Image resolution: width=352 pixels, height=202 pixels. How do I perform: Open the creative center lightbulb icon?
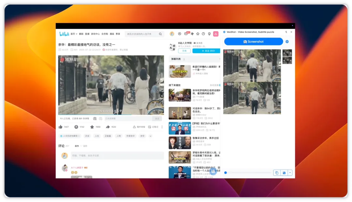(209, 34)
